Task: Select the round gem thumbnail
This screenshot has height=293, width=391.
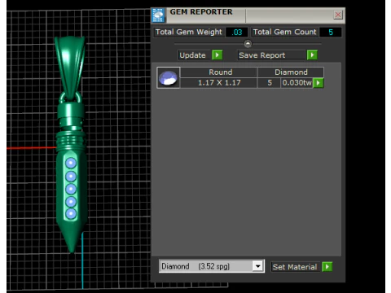Action: [x=168, y=78]
